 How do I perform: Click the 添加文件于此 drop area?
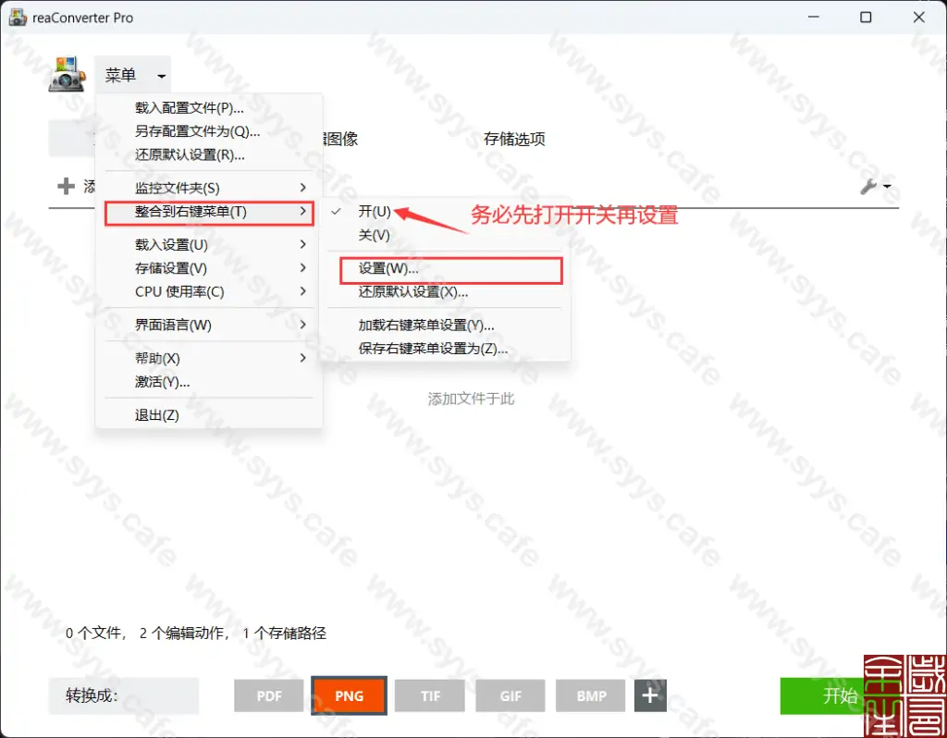tap(471, 398)
